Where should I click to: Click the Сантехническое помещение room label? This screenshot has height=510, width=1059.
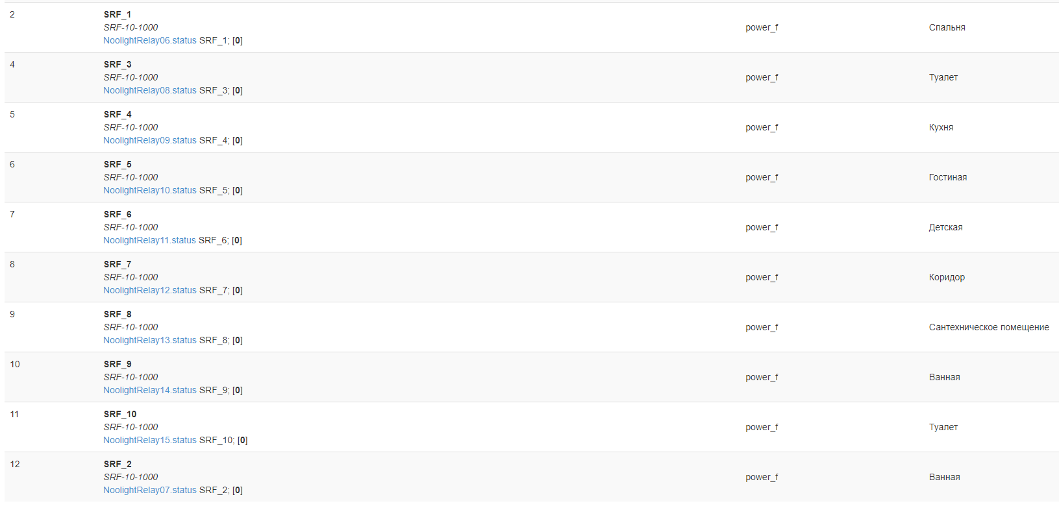click(x=988, y=327)
